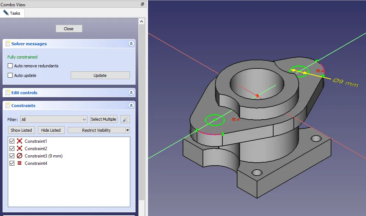Image resolution: width=366 pixels, height=216 pixels.
Task: Click the Update button
Action: 100,75
